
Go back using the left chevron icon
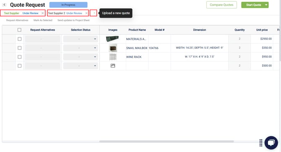point(4,5)
